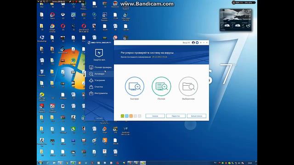Open the Sony Vegas Pro desktop shortcut

click(125, 16)
